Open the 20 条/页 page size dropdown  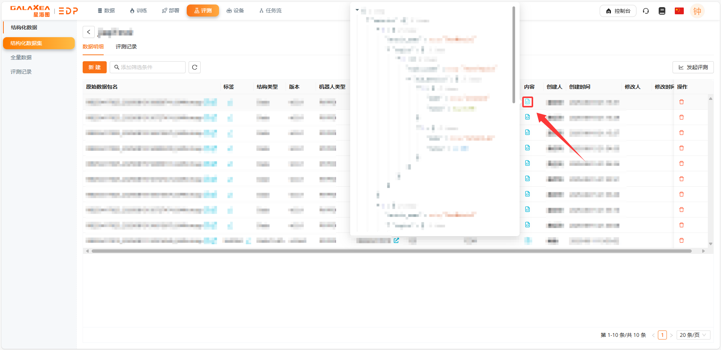pos(693,335)
